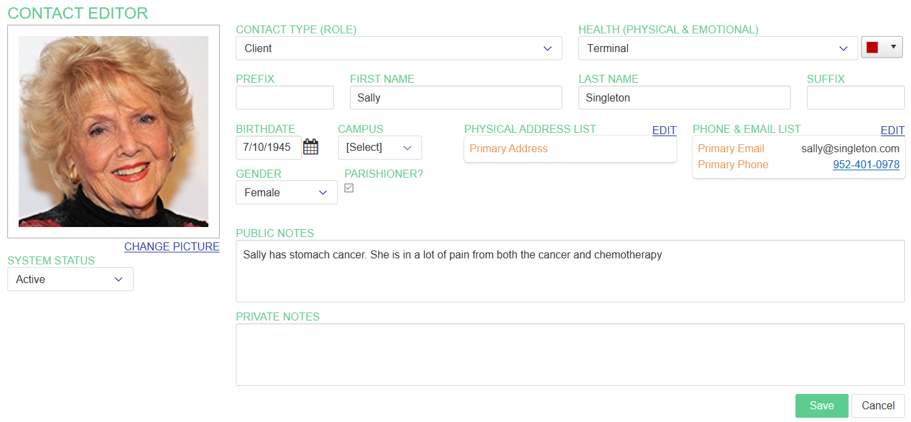Expand the Gender dropdown
Screen dimensions: 911x422
tap(287, 192)
